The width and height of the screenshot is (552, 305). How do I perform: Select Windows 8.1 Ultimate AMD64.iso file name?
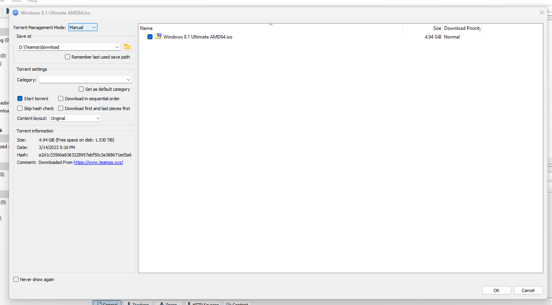198,37
